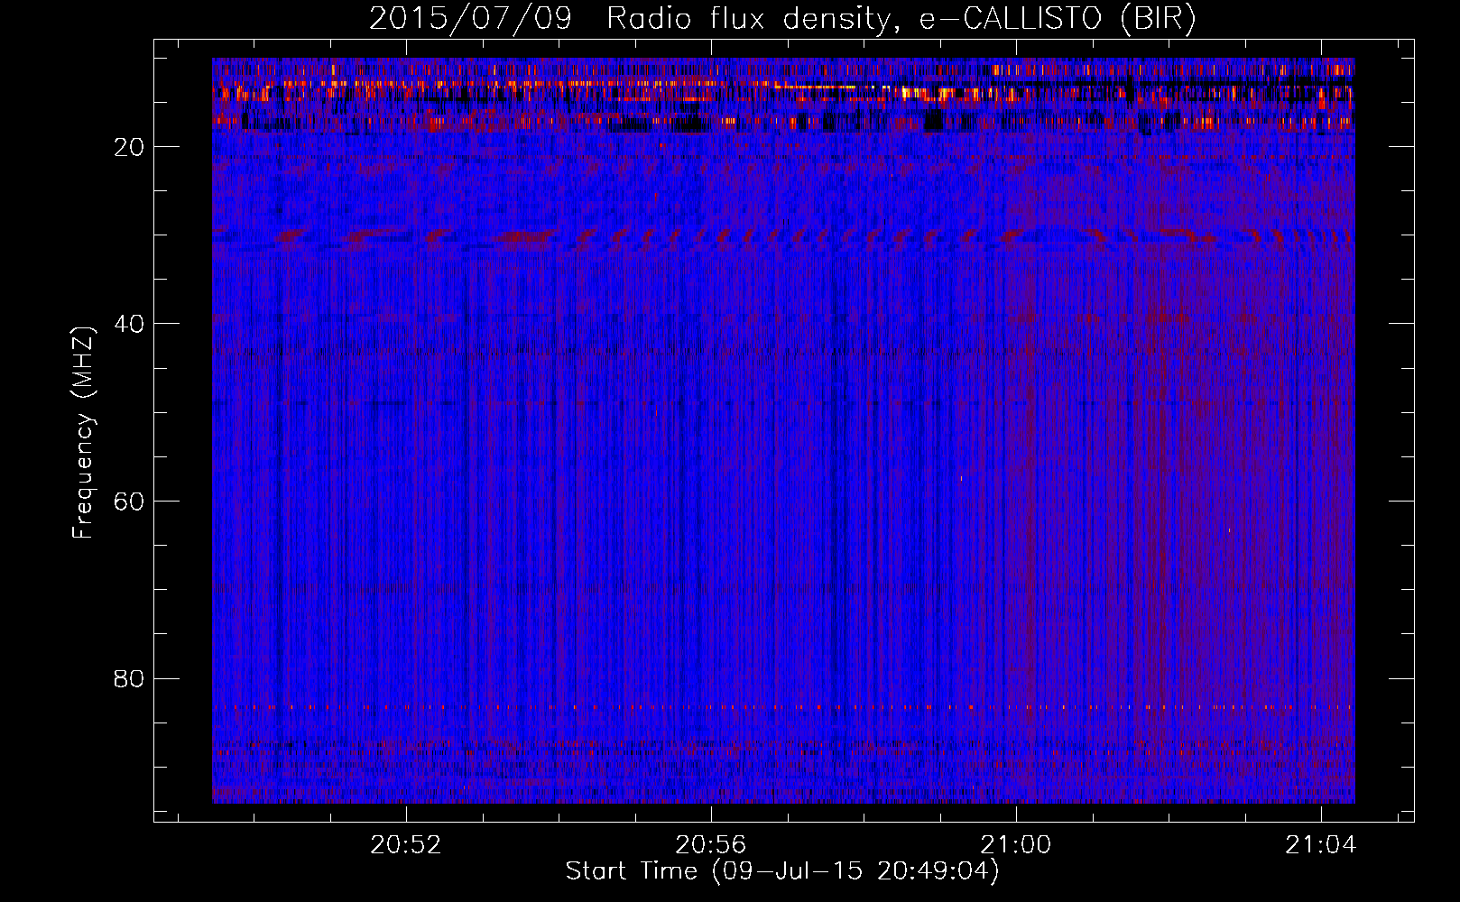The image size is (1460, 902).
Task: Click the 21:04 time tick label
Action: (x=1322, y=845)
